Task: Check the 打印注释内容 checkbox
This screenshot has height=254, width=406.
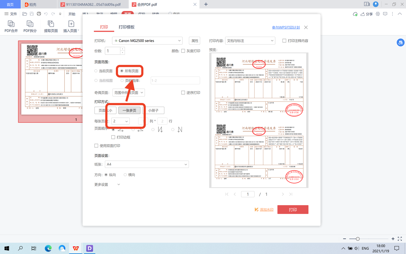Action: pos(284,41)
